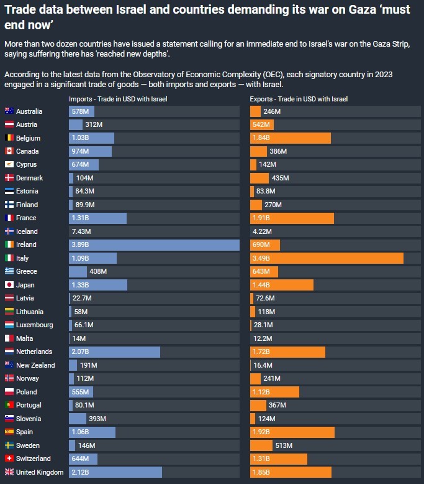Select the Luxembourg flag icon

click(x=9, y=325)
